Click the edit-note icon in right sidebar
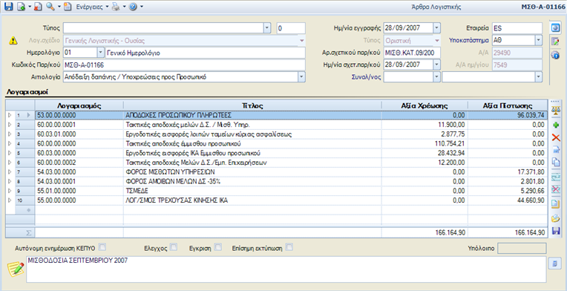 555,42
